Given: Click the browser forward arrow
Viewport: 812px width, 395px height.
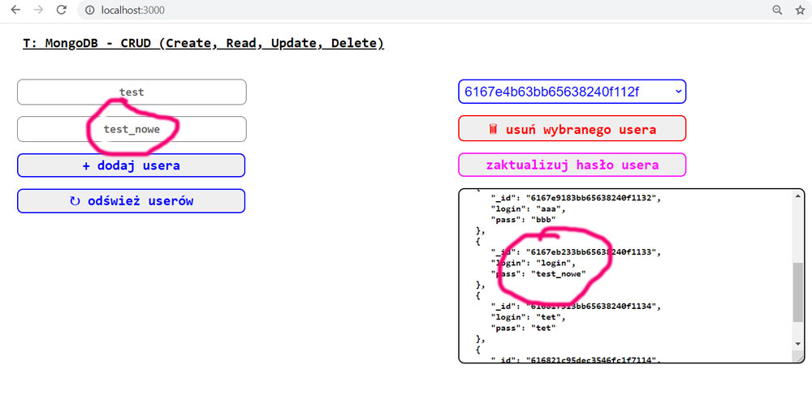Looking at the screenshot, I should 38,10.
